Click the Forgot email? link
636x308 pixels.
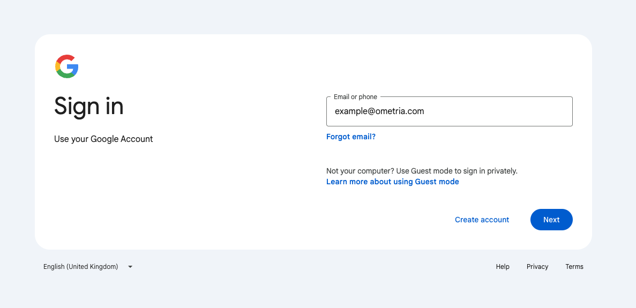click(351, 137)
